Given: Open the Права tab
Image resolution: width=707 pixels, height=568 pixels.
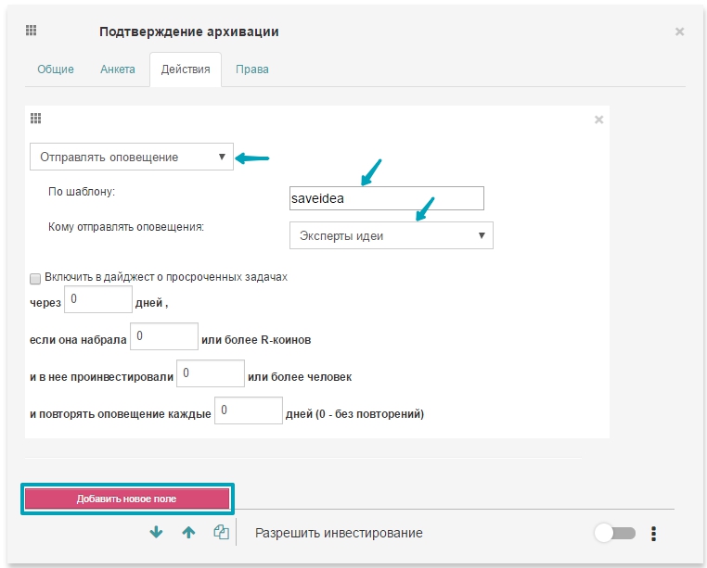Looking at the screenshot, I should coord(252,69).
